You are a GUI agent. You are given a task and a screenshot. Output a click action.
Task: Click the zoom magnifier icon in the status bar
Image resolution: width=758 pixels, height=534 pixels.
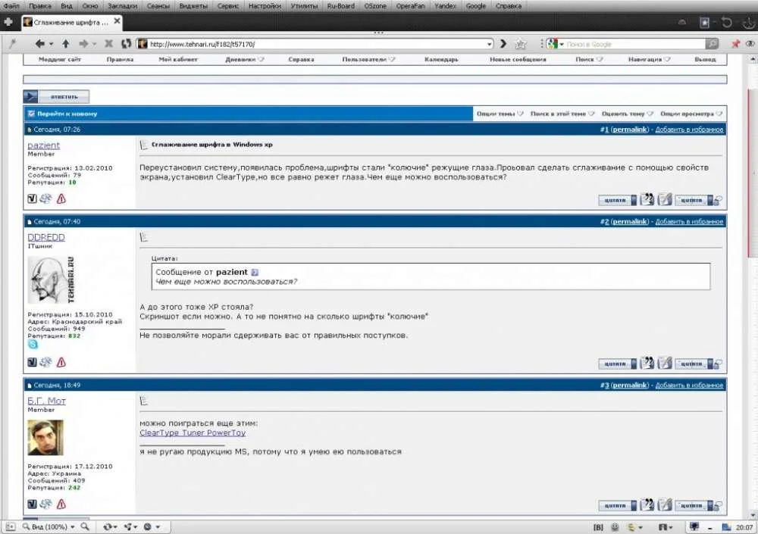(85, 526)
